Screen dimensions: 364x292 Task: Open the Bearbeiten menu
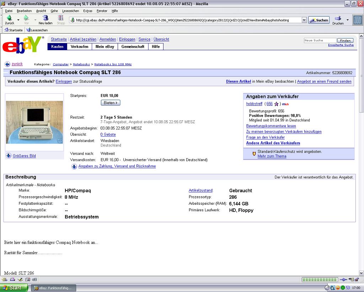(24, 11)
